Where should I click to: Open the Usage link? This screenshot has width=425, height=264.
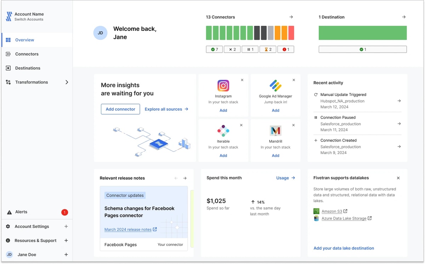click(285, 178)
